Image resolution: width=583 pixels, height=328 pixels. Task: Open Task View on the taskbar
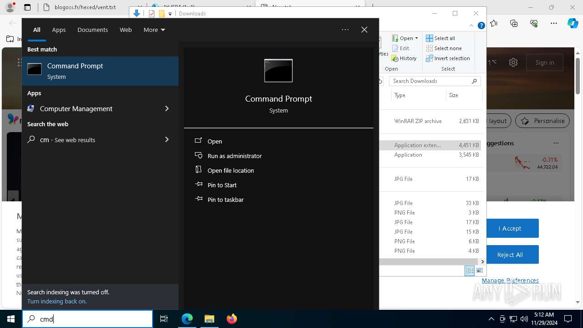(x=164, y=319)
